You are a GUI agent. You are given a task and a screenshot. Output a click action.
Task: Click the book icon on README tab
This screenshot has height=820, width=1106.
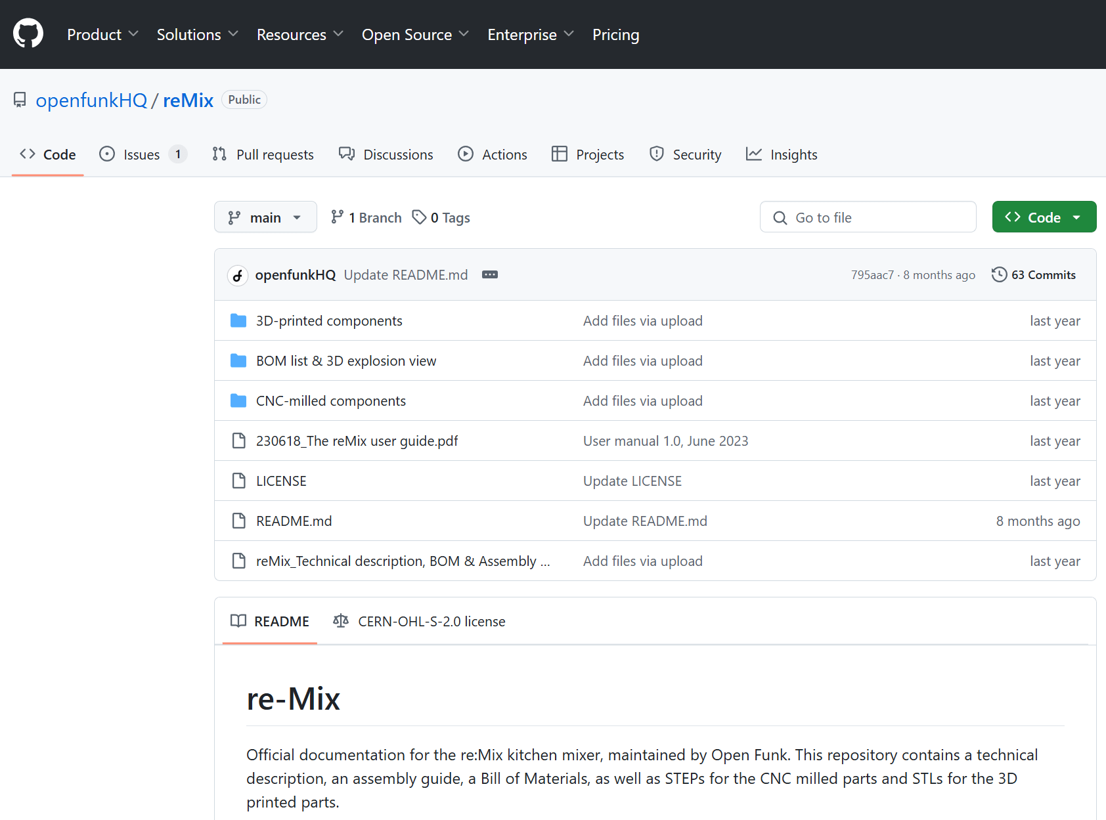click(x=238, y=620)
